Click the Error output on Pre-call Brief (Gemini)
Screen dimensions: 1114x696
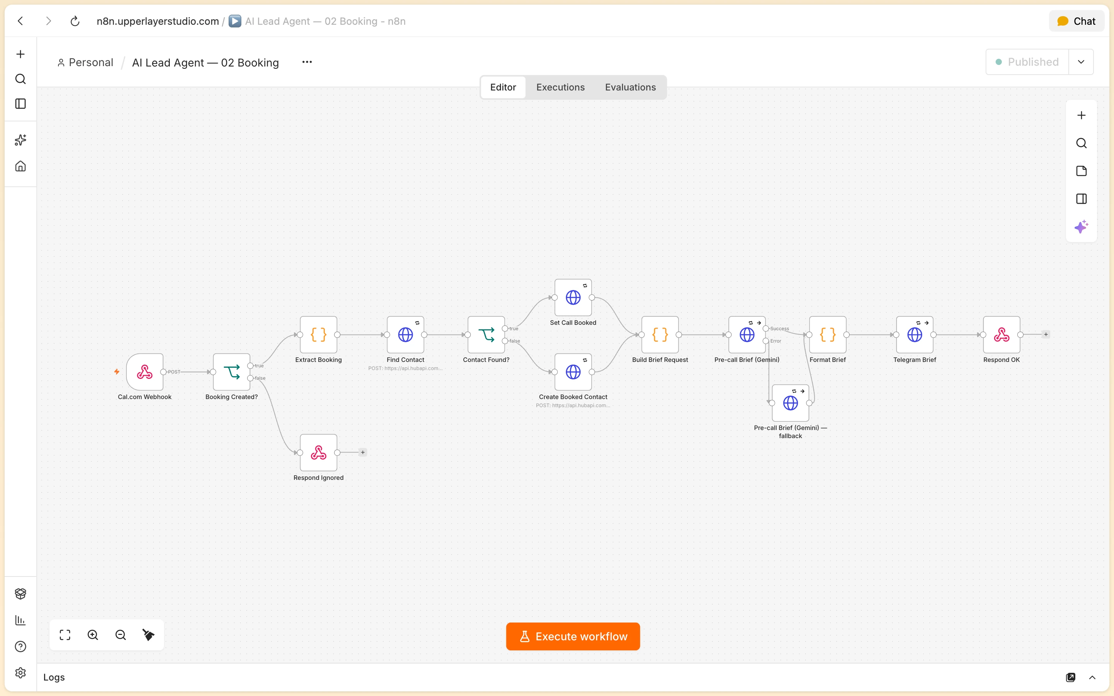pyautogui.click(x=766, y=341)
